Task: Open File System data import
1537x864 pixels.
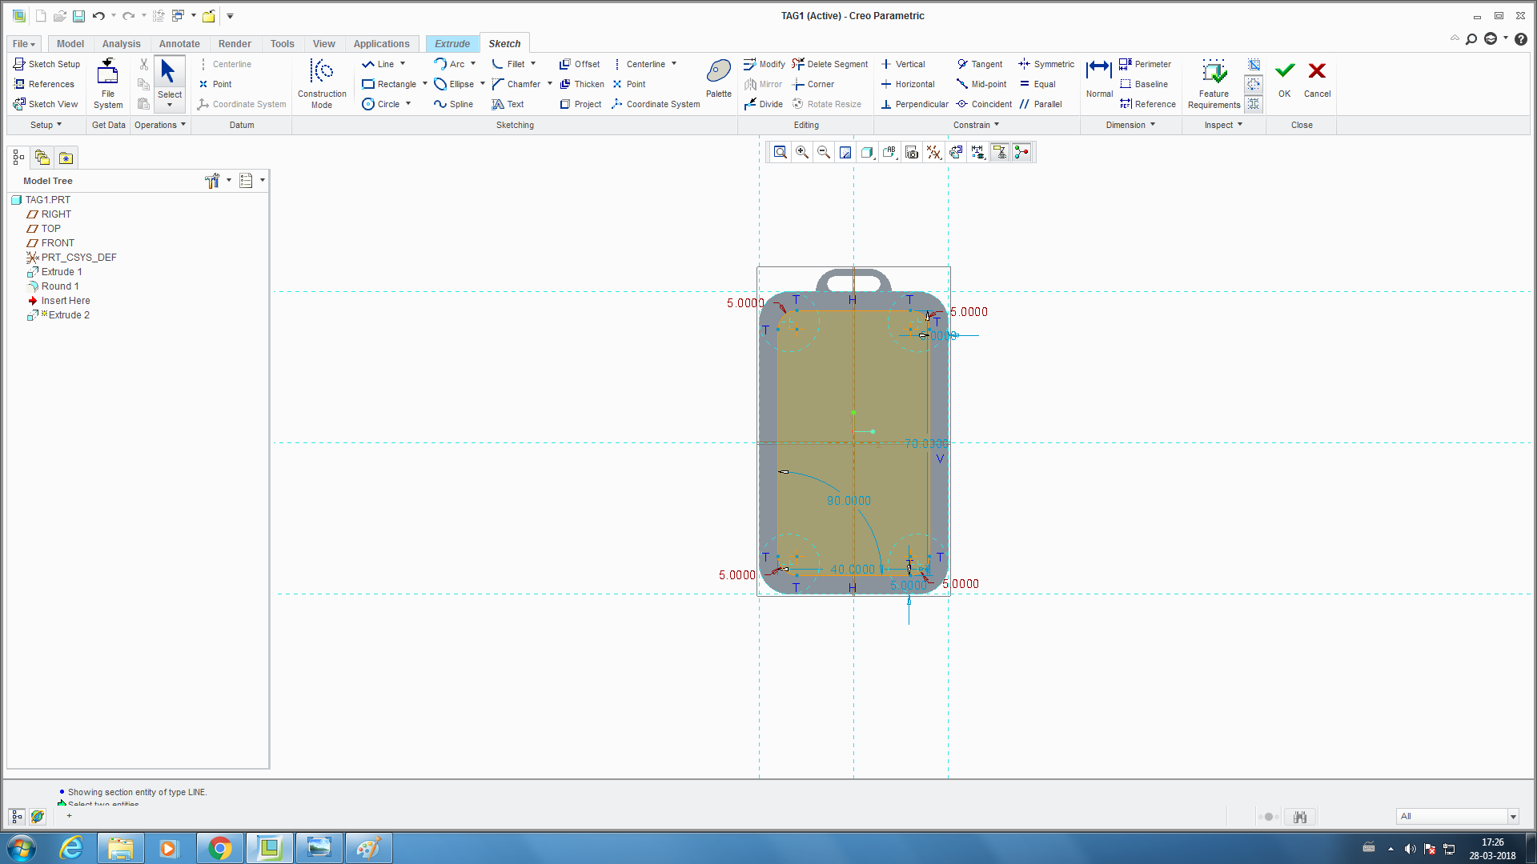Action: [x=107, y=83]
